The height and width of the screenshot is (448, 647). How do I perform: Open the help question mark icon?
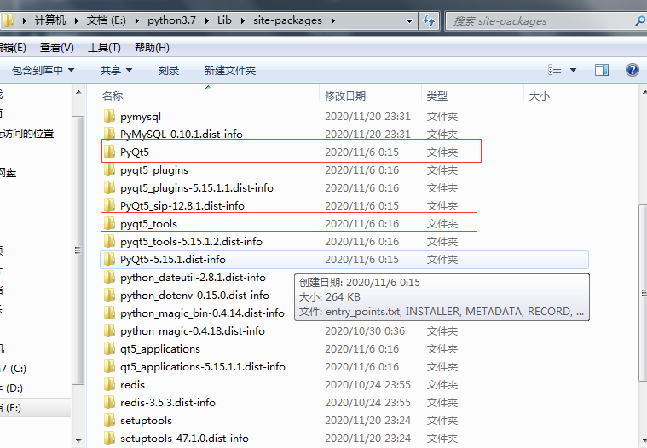coord(633,70)
